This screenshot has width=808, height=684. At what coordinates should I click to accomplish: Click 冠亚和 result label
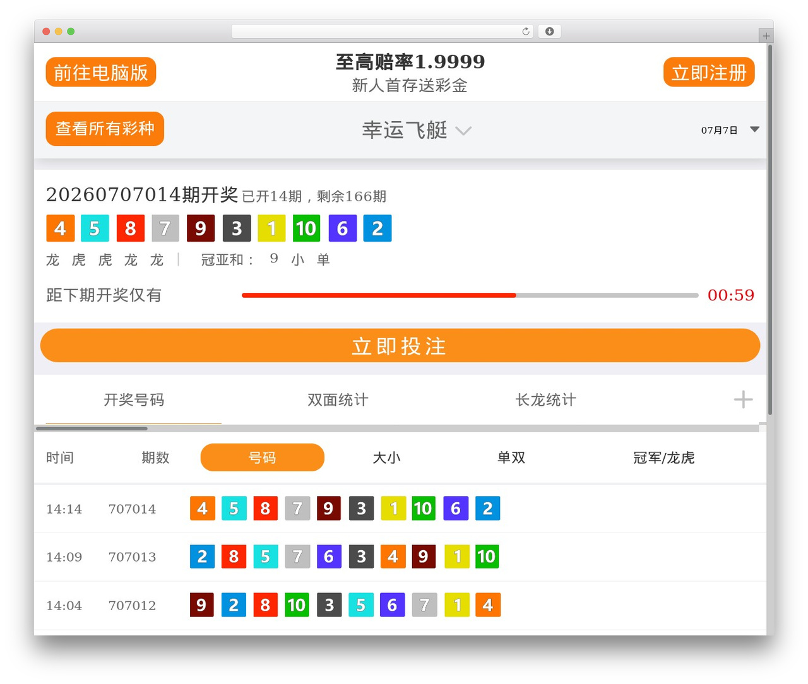(227, 260)
